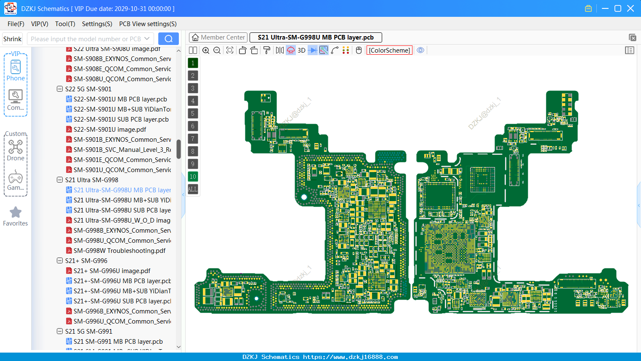The image size is (641, 361).
Task: Select the Game category icon
Action: [x=16, y=180]
